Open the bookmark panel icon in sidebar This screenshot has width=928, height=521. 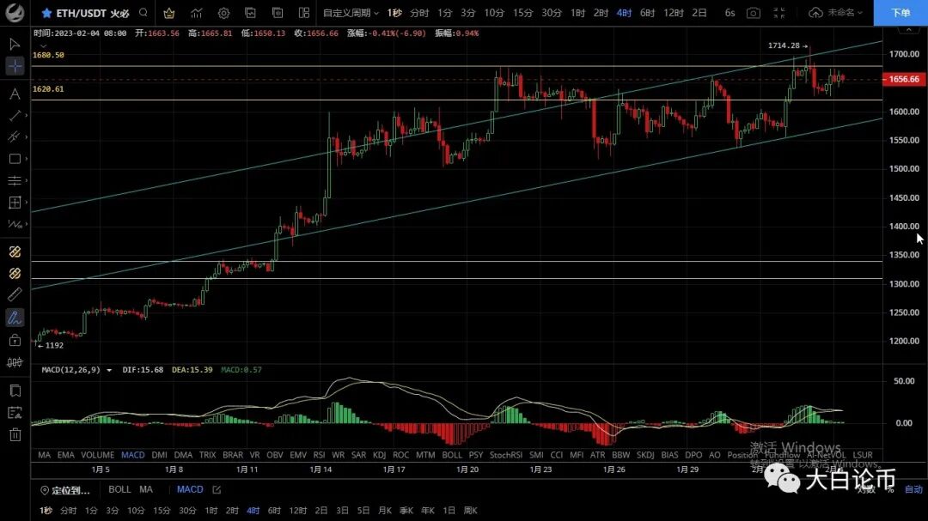[x=15, y=391]
